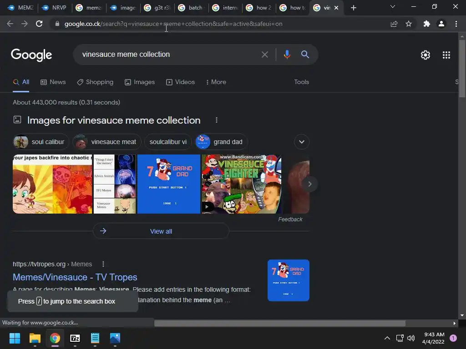Image resolution: width=466 pixels, height=349 pixels.
Task: Click the Google logo
Action: [x=31, y=55]
